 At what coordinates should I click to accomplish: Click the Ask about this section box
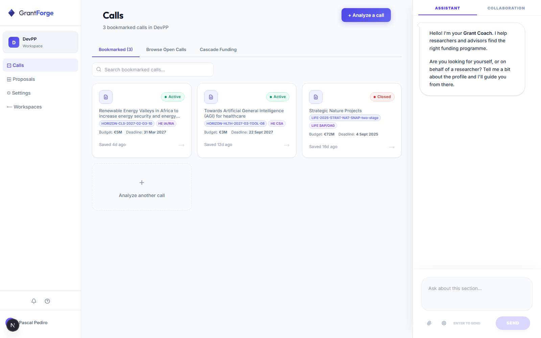click(476, 293)
